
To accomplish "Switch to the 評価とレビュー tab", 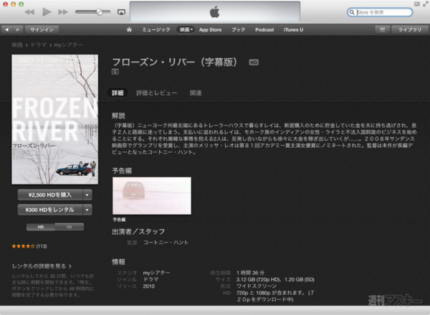I will (156, 93).
